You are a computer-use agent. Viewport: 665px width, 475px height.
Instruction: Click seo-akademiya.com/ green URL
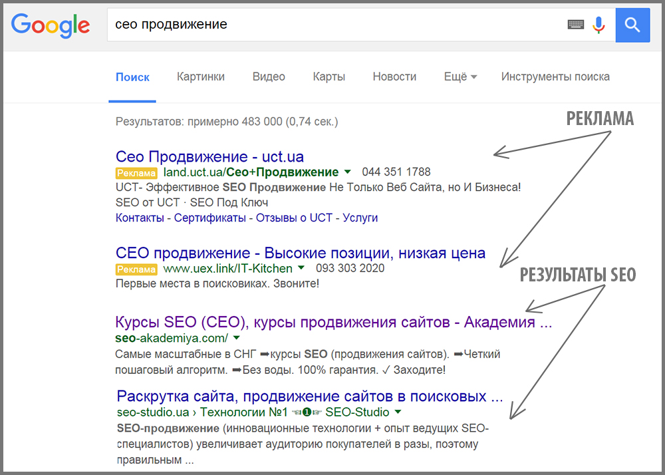click(x=172, y=338)
